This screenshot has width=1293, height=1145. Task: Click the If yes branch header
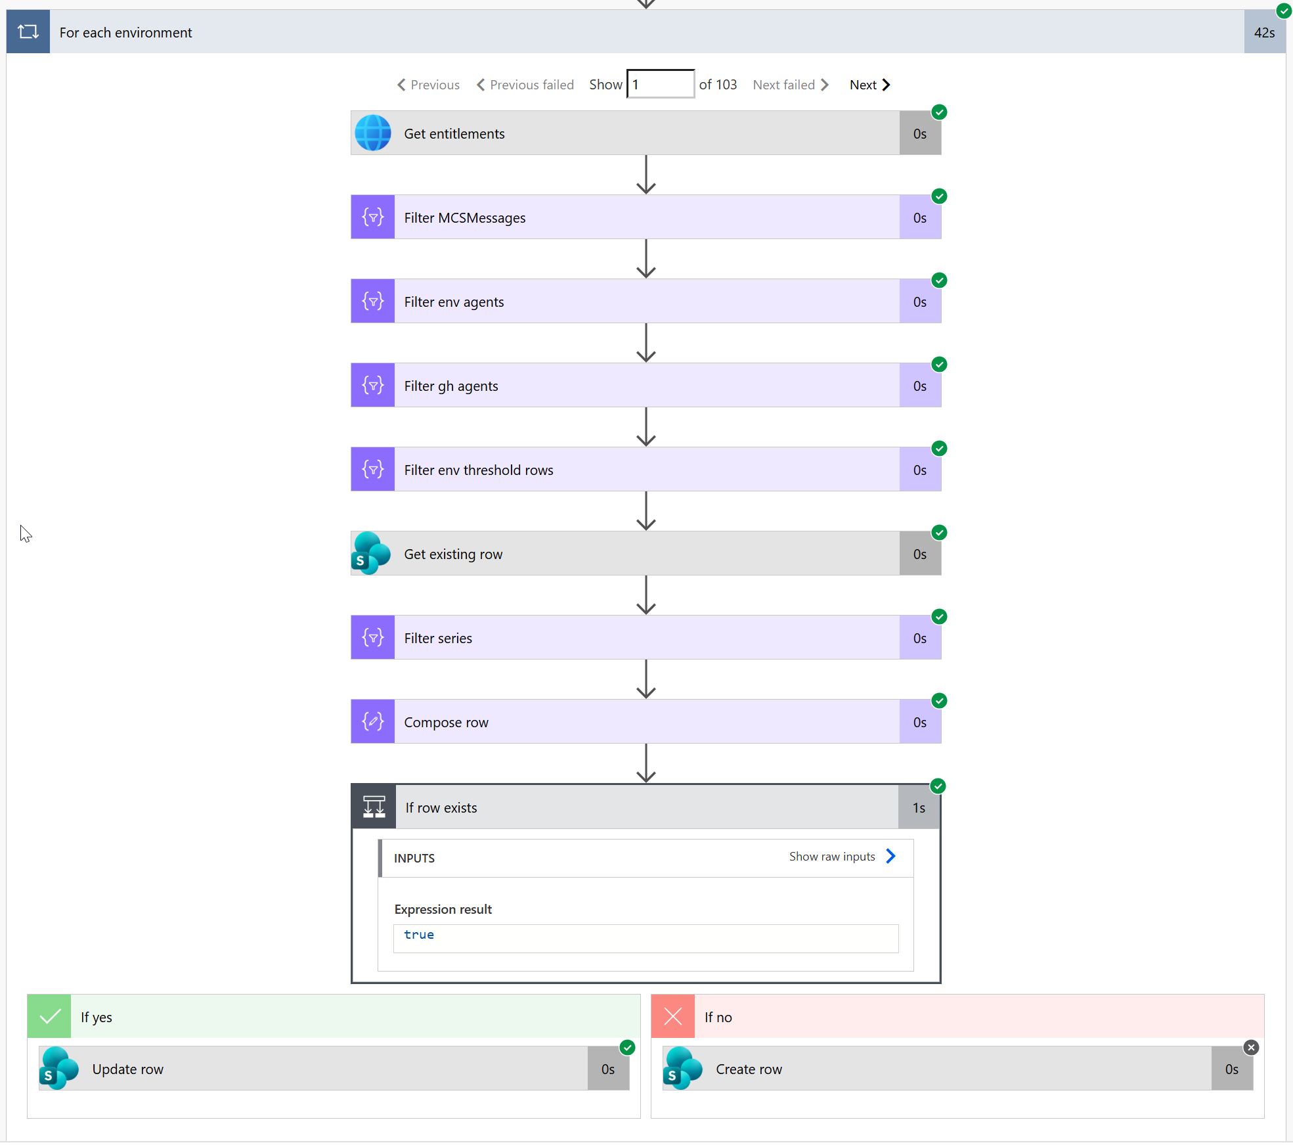pos(334,1017)
